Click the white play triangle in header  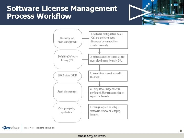[139, 13]
